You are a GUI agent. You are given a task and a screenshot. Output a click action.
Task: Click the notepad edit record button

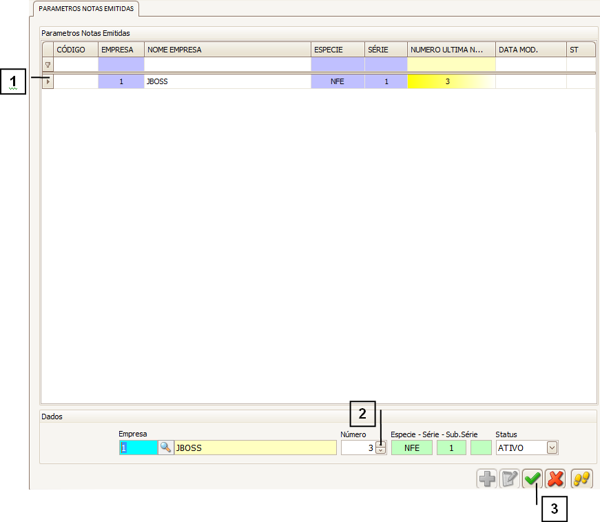click(x=508, y=479)
